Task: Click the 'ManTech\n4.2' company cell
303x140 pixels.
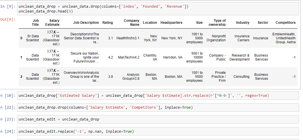Action: point(129,57)
